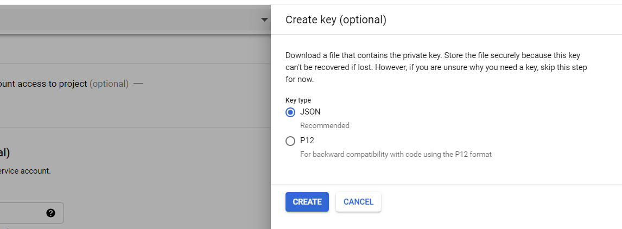Click the "Create key (optional)" panel title
Screen dimensions: 622x229
335,20
